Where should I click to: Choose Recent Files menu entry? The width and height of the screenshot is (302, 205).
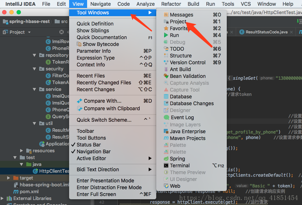pyautogui.click(x=112, y=76)
